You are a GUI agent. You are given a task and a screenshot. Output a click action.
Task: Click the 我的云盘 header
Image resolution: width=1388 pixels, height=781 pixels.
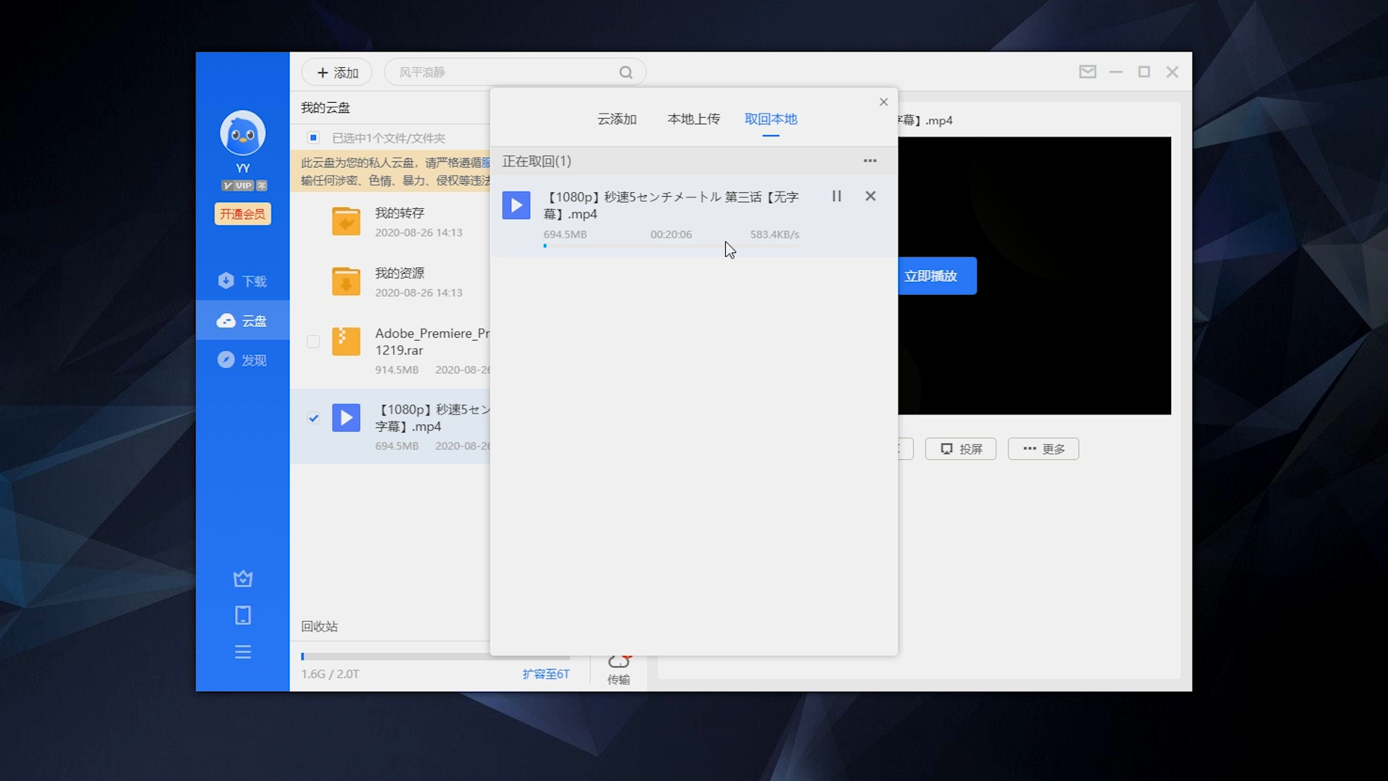[x=325, y=108]
